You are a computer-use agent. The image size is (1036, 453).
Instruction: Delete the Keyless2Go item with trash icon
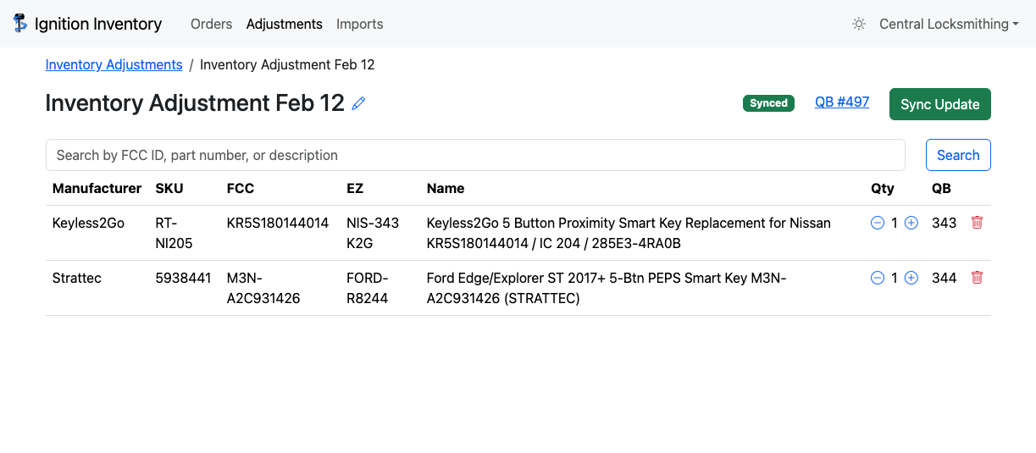coord(977,223)
